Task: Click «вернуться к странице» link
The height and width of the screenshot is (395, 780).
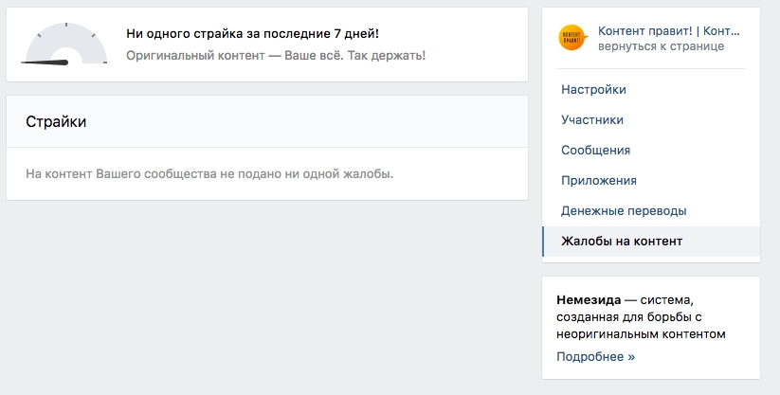Action: (x=662, y=45)
